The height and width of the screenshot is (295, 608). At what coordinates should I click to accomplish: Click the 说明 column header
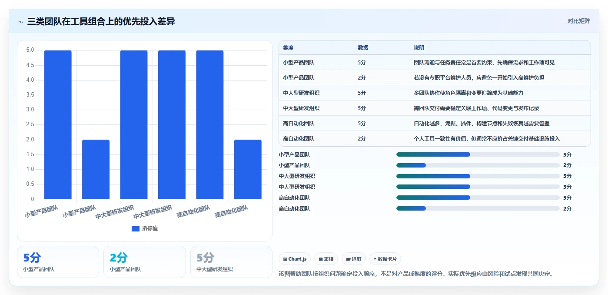pyautogui.click(x=419, y=48)
